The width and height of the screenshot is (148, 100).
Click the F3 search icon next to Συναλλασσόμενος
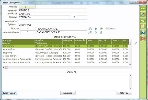click(x=90, y=32)
